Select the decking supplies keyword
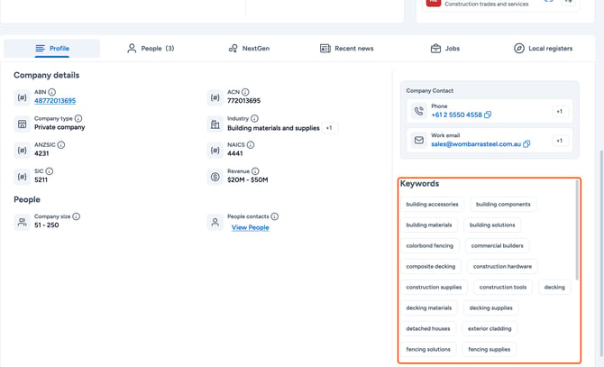This screenshot has height=367, width=604. [x=490, y=308]
